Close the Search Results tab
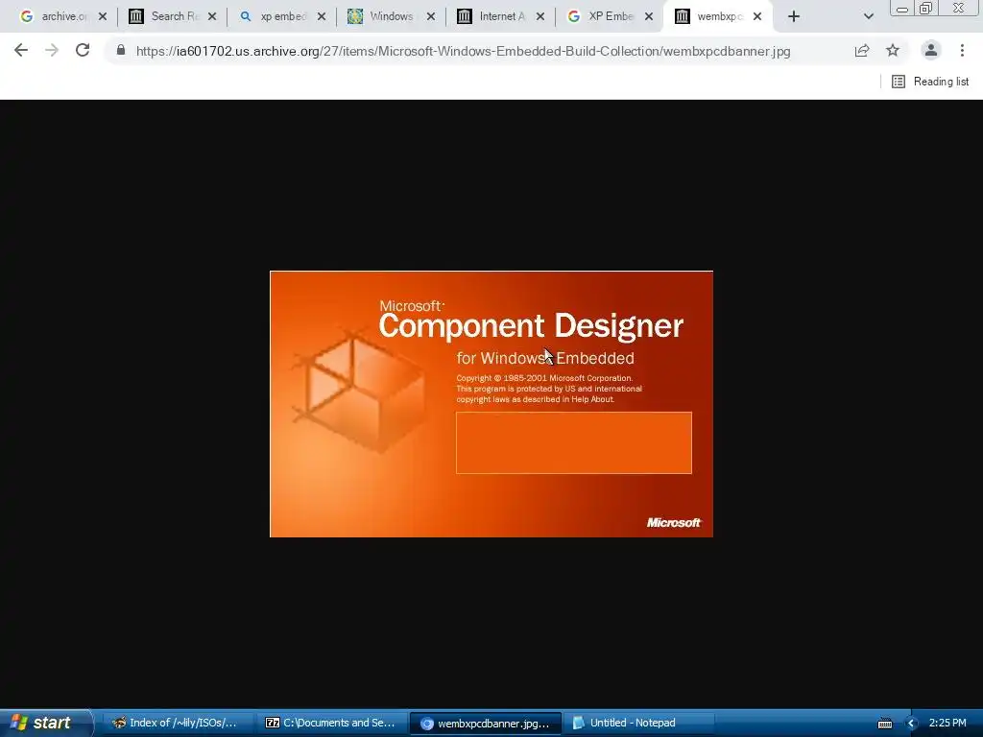Image resolution: width=983 pixels, height=737 pixels. click(212, 17)
